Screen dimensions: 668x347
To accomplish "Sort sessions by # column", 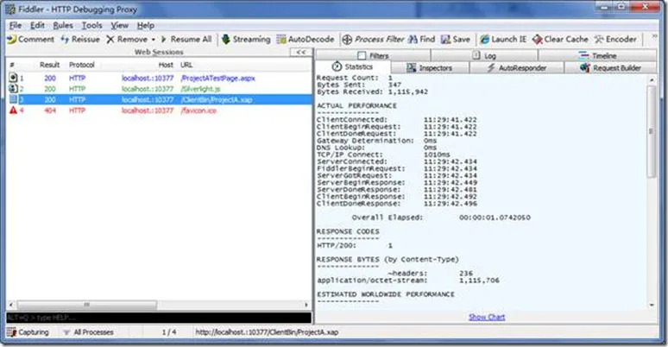I will (x=12, y=65).
